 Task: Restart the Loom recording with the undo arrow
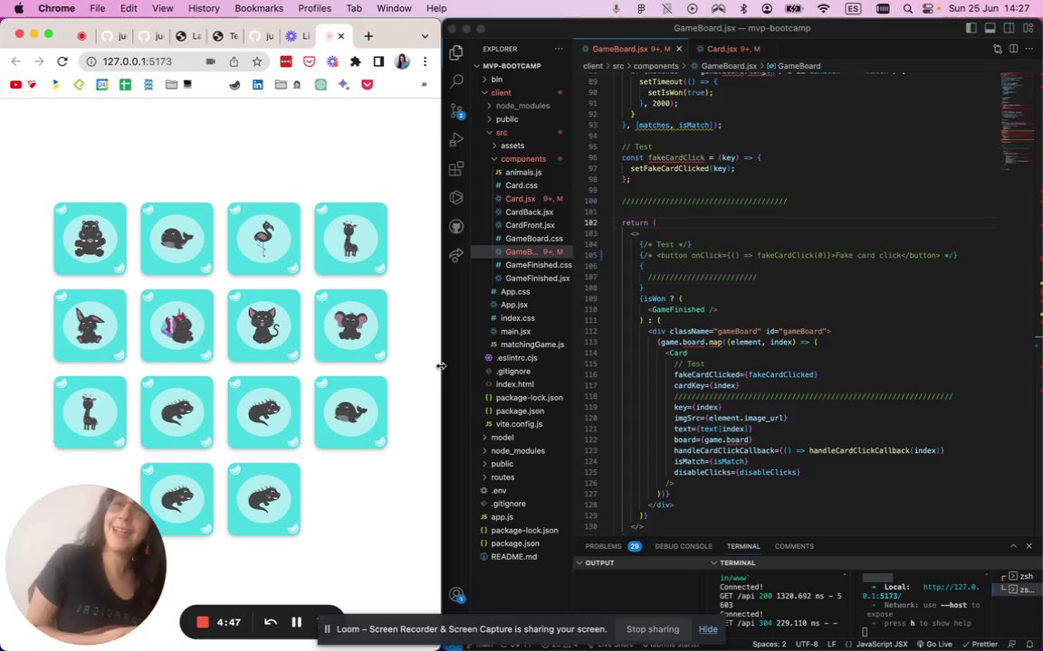point(270,622)
